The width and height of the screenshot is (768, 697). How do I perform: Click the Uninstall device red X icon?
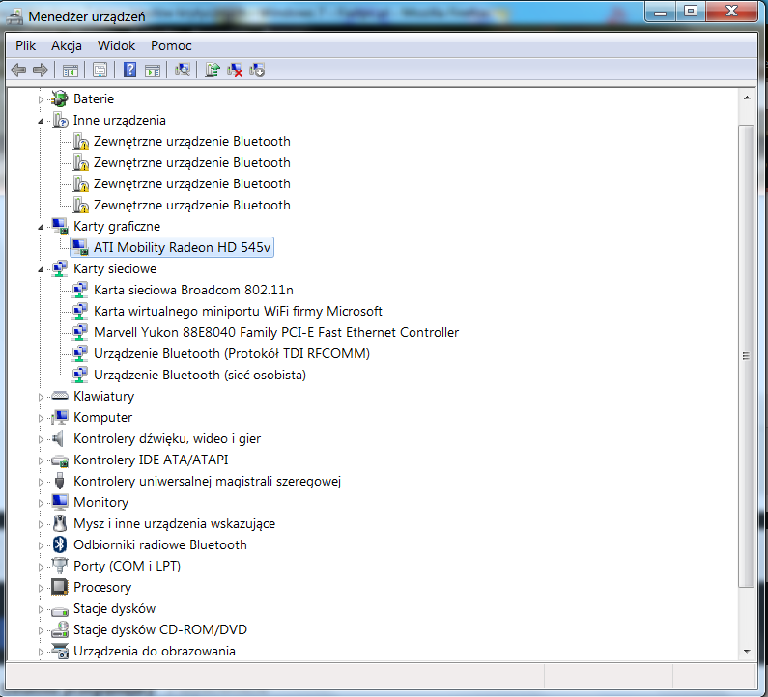[x=235, y=70]
